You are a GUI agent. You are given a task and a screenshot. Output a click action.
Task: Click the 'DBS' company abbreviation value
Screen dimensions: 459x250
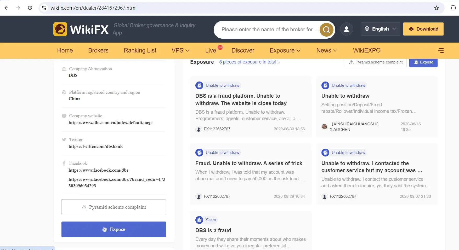[73, 75]
